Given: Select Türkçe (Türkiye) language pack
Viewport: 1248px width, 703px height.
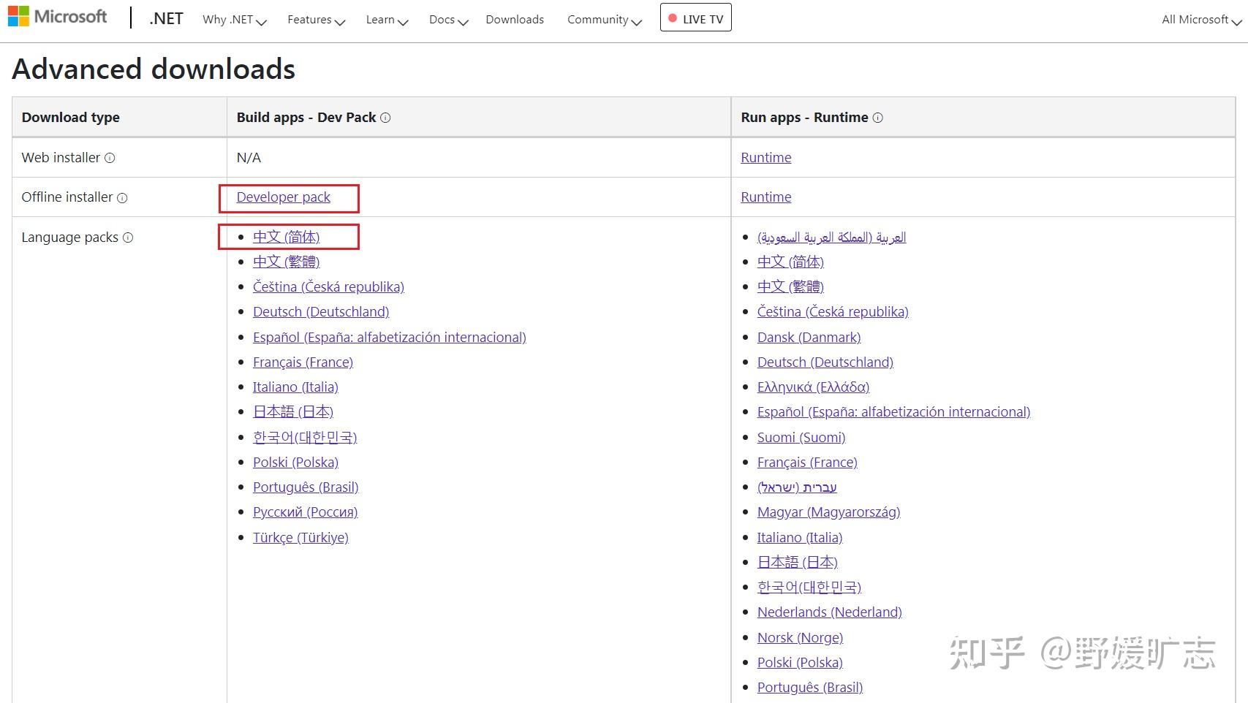Looking at the screenshot, I should 300,538.
